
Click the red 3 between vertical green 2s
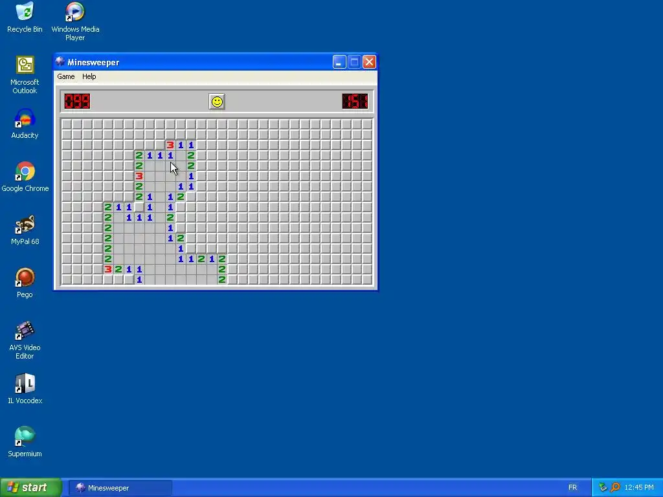(139, 176)
